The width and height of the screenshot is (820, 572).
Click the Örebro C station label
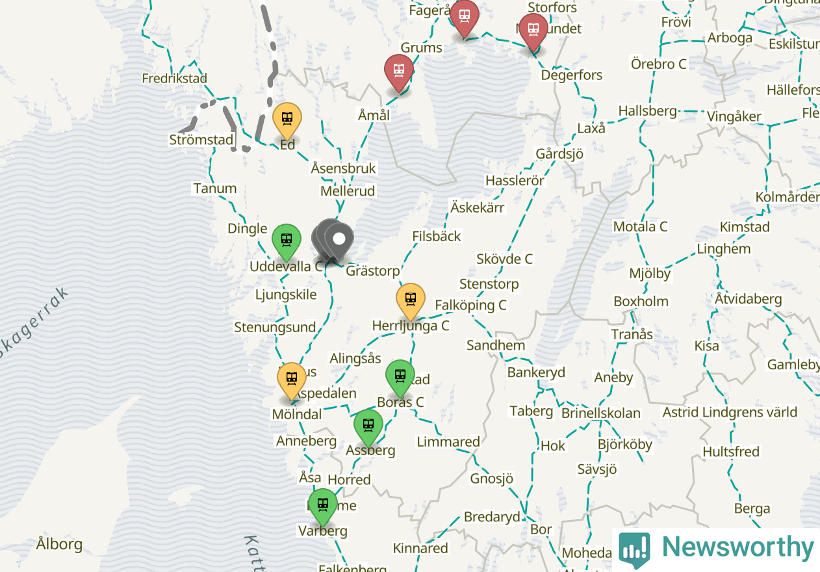[659, 64]
